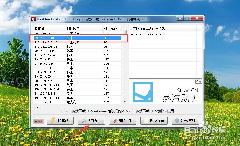Click the 检测延迟 button
Image resolution: width=240 pixels, height=146 pixels.
[x=60, y=121]
